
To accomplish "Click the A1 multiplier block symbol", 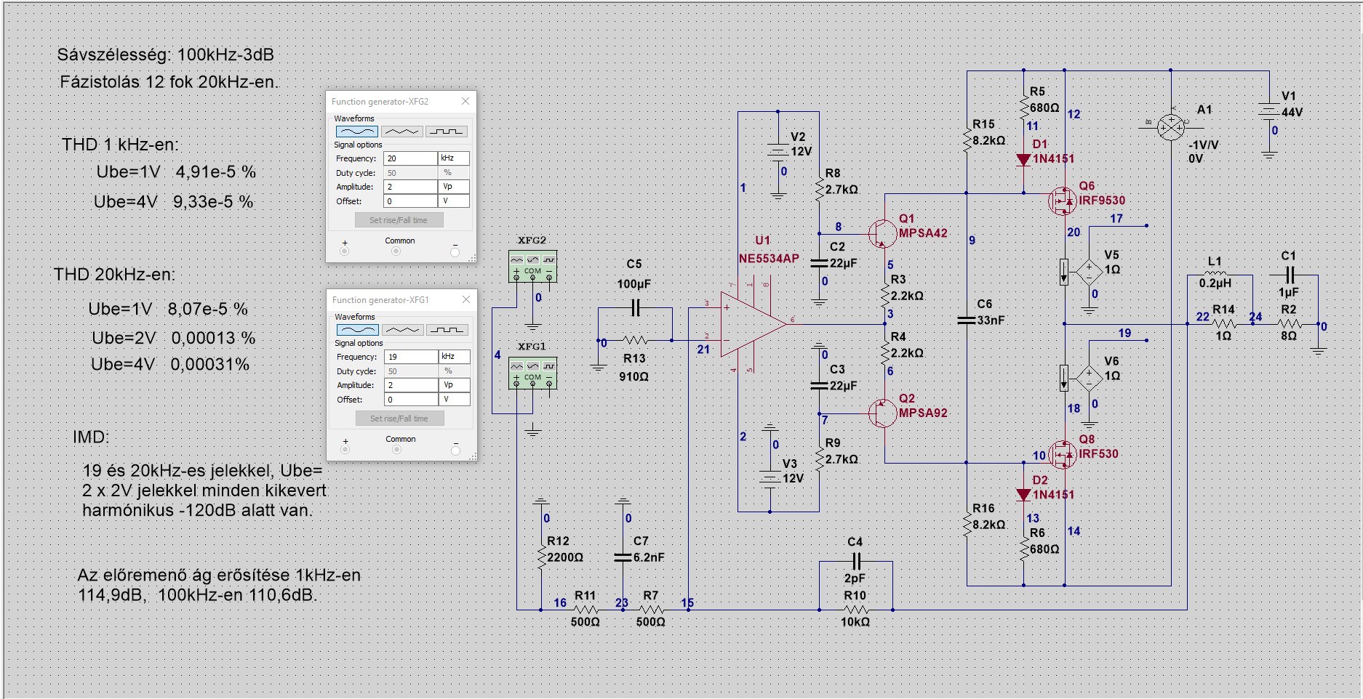I will click(x=1171, y=127).
